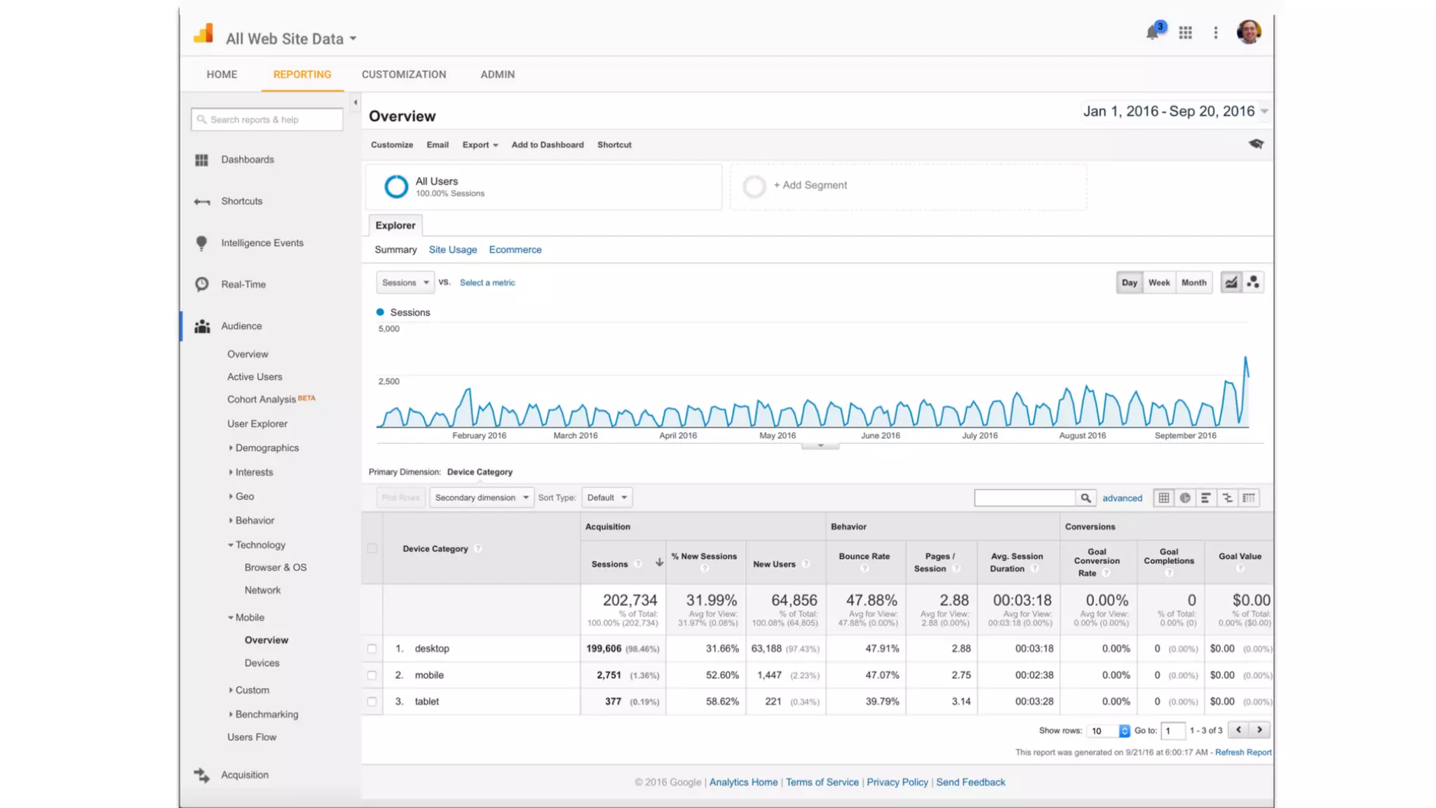This screenshot has height=808, width=1436.
Task: Open the Site Usage tab
Action: pyautogui.click(x=452, y=250)
